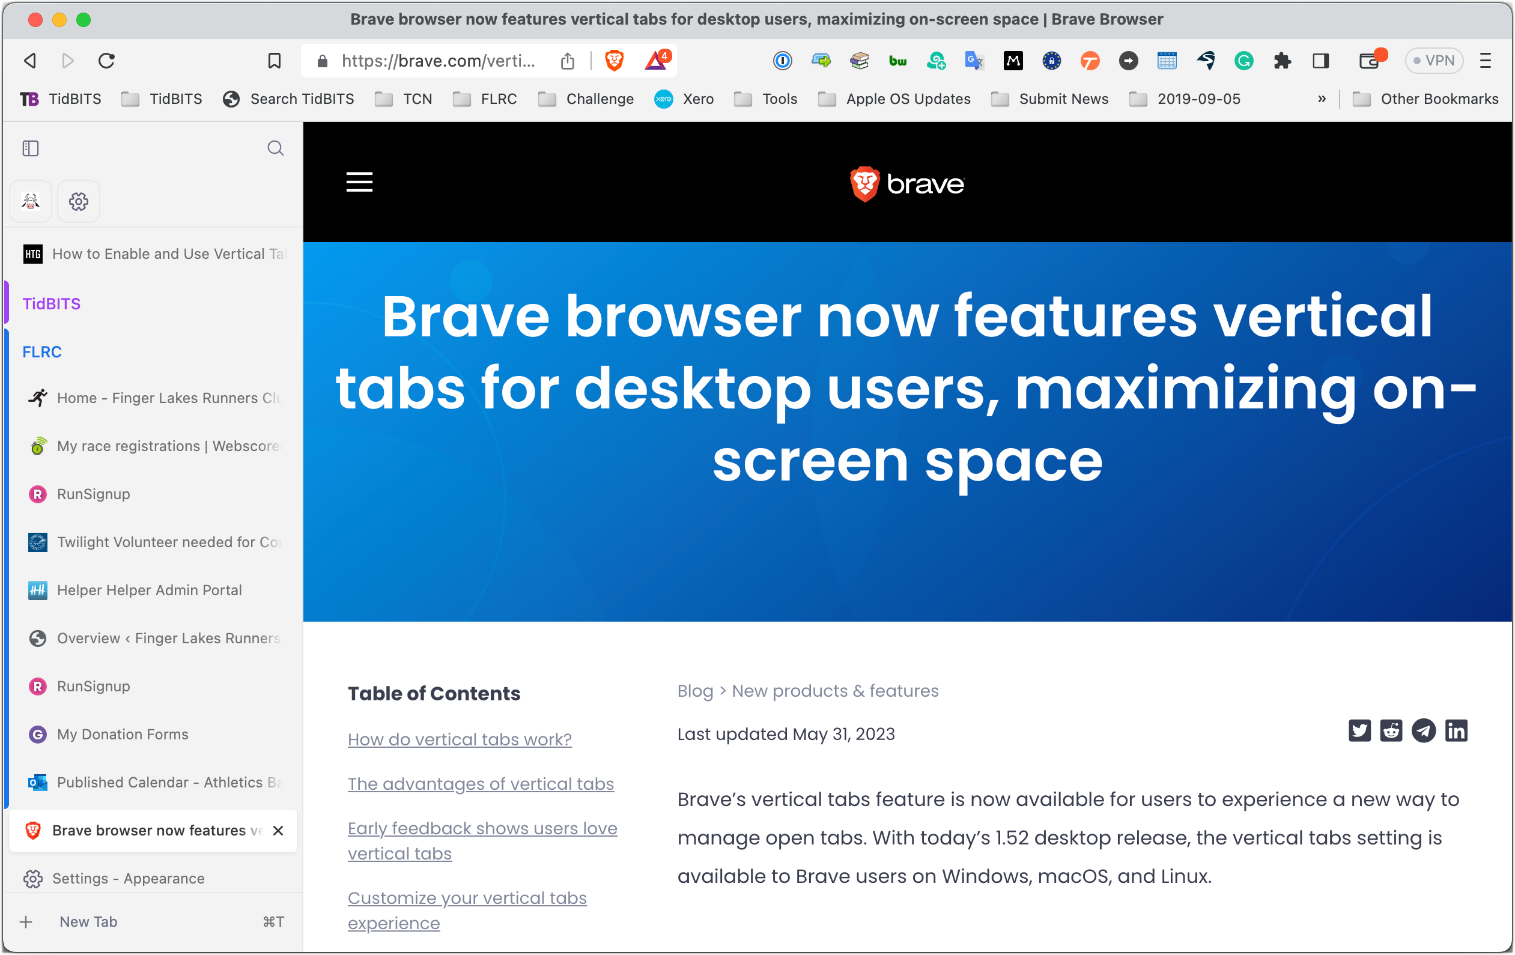Open the Brave Rewards triangle icon
The image size is (1515, 955).
tap(656, 61)
